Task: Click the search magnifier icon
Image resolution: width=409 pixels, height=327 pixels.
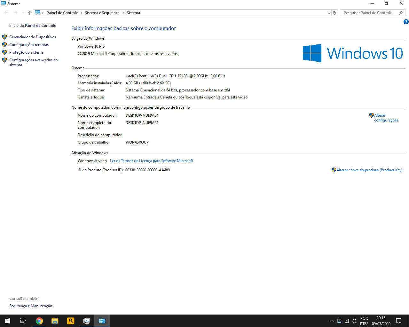Action: point(401,13)
